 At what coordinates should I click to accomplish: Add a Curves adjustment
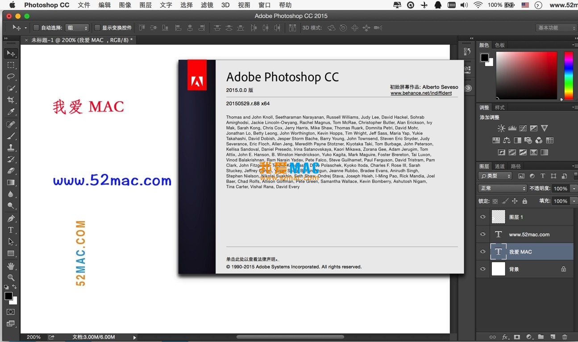point(523,128)
